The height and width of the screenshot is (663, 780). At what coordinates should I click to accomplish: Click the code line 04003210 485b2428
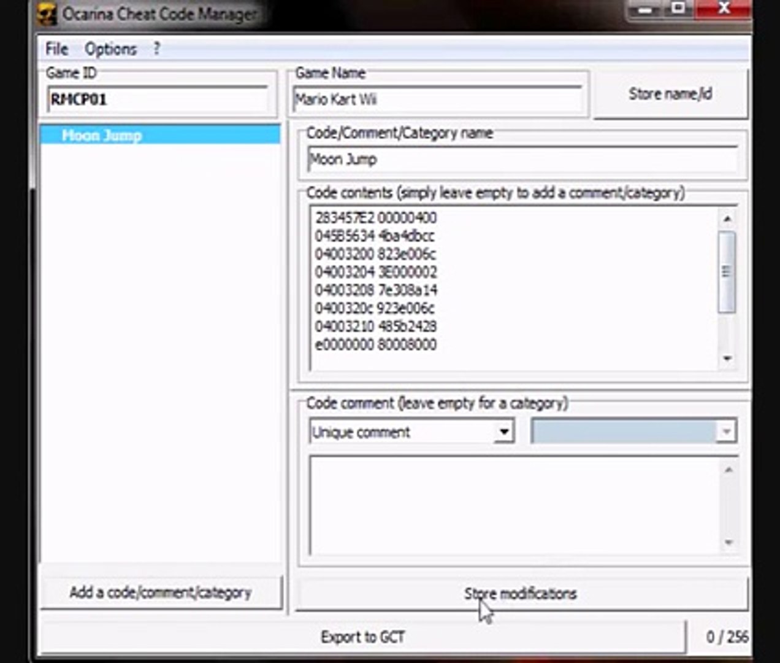pos(376,326)
